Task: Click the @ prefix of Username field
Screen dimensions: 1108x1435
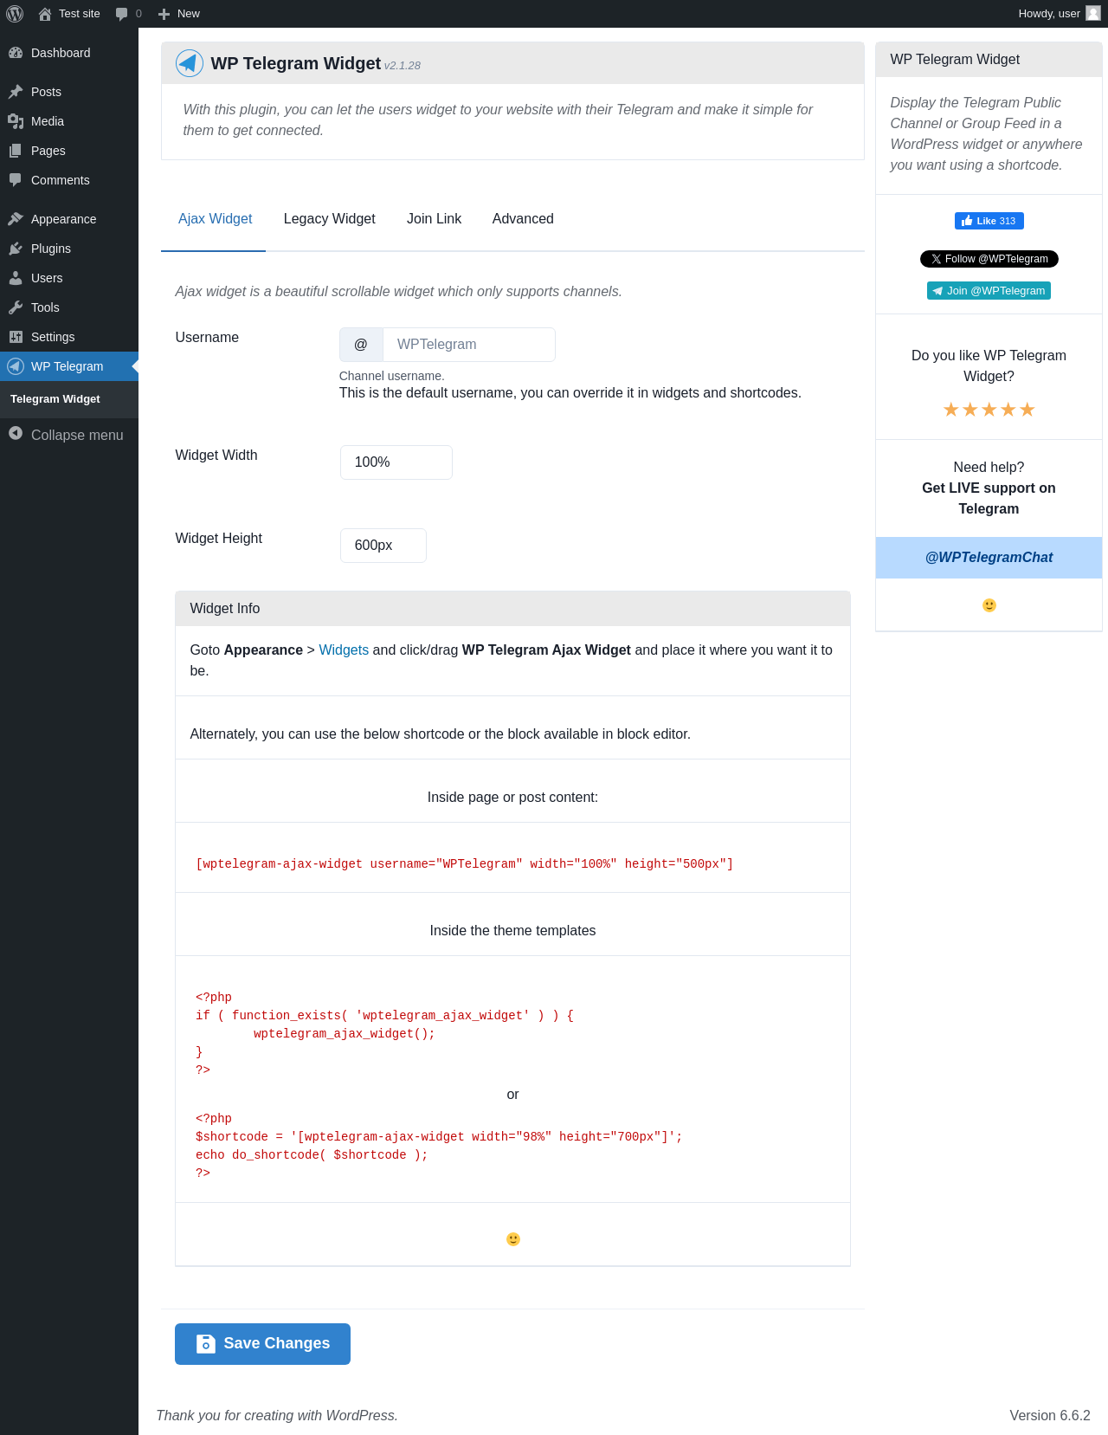Action: [x=361, y=345]
